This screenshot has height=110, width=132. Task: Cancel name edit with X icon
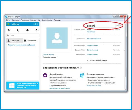[x=120, y=25]
